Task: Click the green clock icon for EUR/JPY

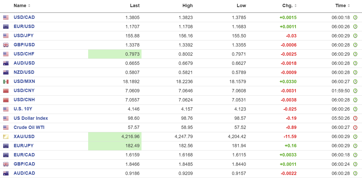Action: [x=355, y=146]
